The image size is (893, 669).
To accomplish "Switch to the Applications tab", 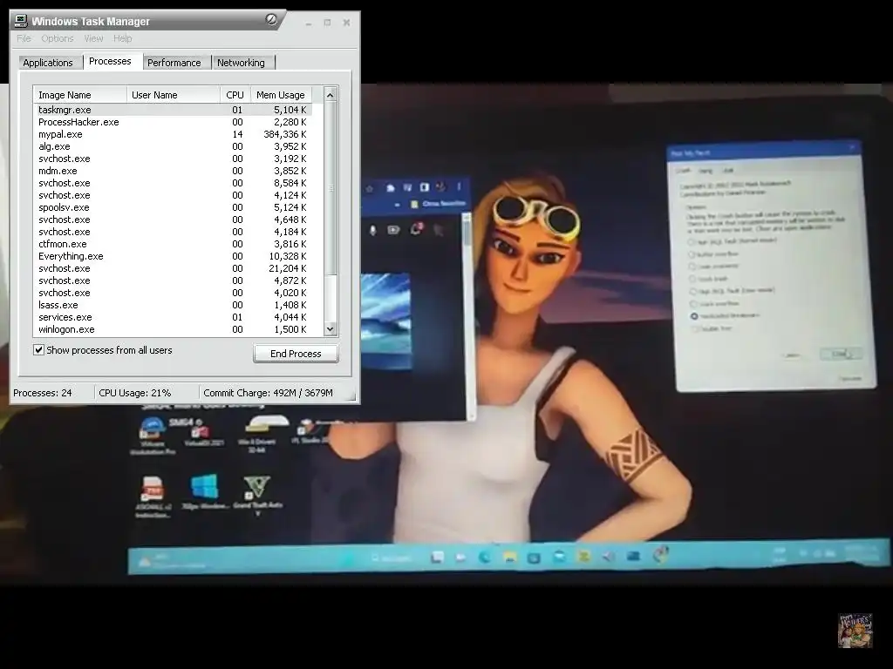I will (x=48, y=63).
